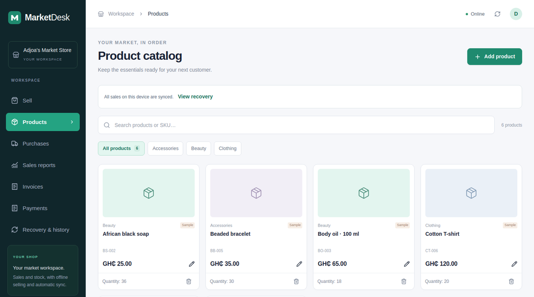Delete Beaded bracelet via trash icon

click(296, 281)
